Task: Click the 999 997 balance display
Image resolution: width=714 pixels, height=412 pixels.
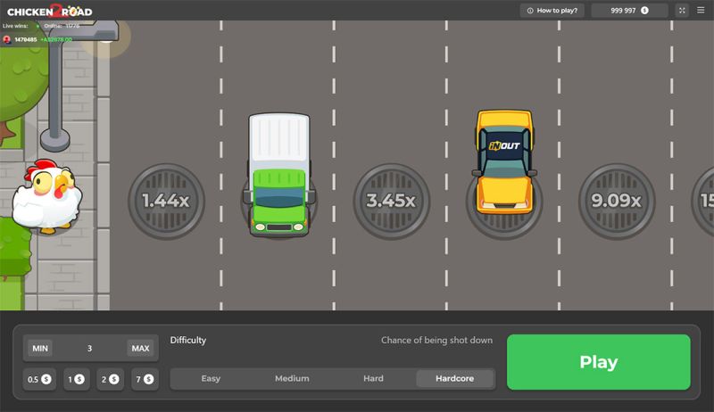Action: point(629,11)
